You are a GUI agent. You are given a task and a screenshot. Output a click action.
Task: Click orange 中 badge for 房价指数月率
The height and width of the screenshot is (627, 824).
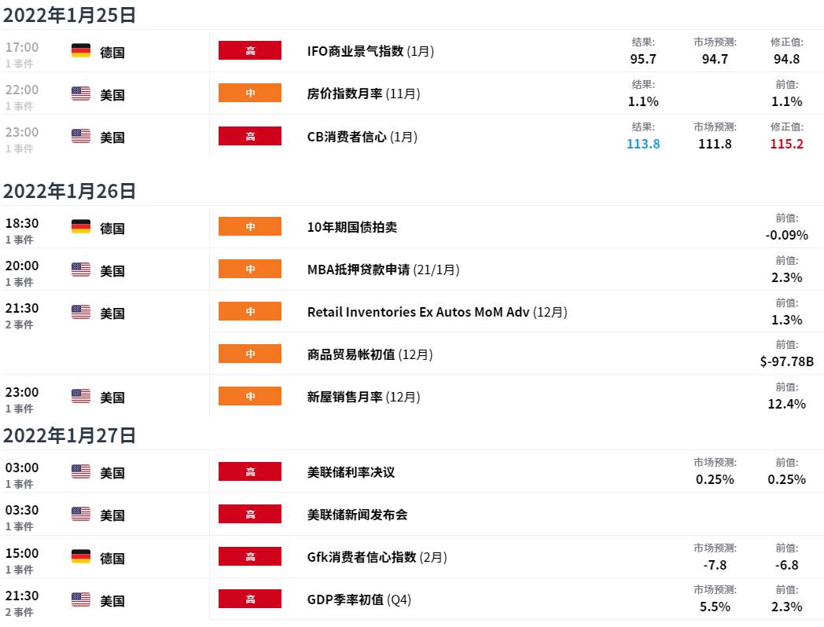(x=250, y=93)
